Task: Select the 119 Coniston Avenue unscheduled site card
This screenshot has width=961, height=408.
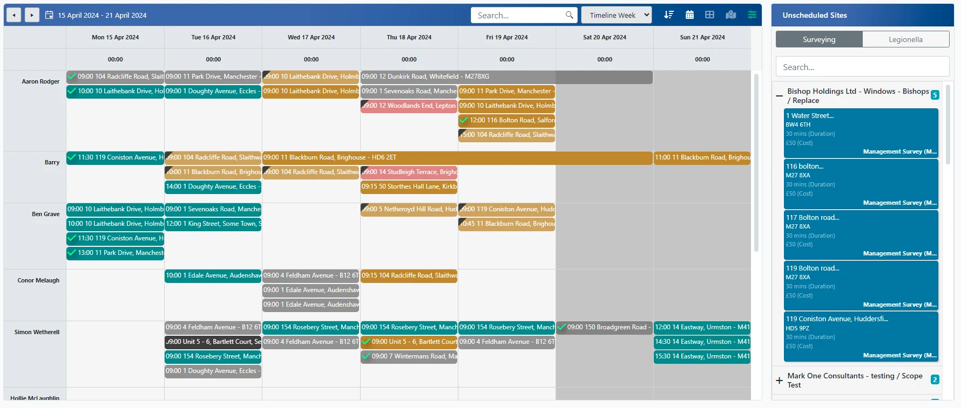Action: coord(861,336)
